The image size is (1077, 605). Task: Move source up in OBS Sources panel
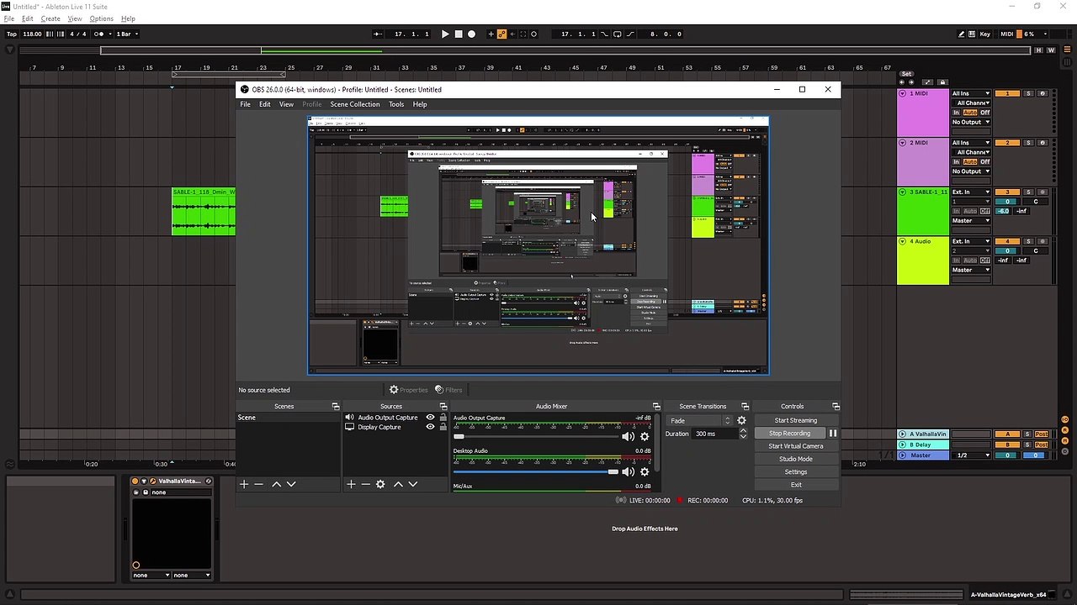click(398, 484)
